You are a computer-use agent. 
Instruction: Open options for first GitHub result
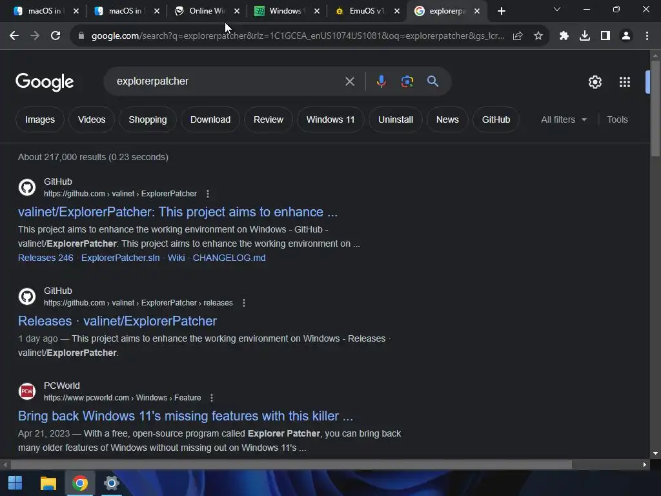208,194
